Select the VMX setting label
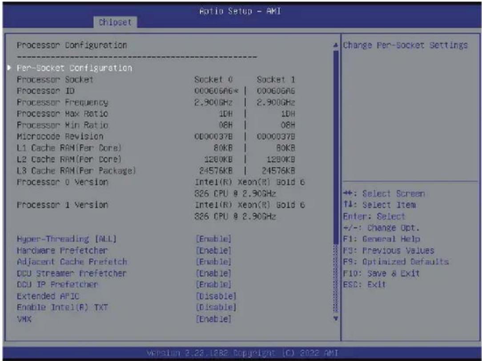Viewport: 482px width, 361px height. click(24, 319)
